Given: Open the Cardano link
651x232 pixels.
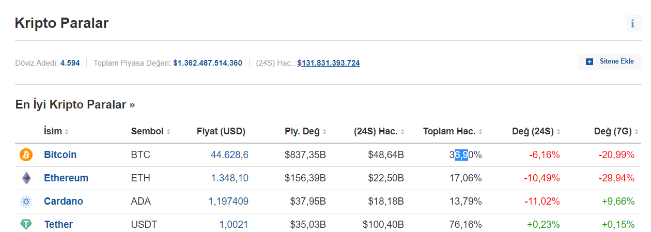Looking at the screenshot, I should [64, 201].
